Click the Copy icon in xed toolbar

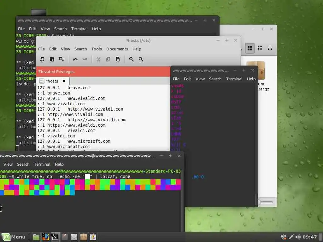coord(108,59)
